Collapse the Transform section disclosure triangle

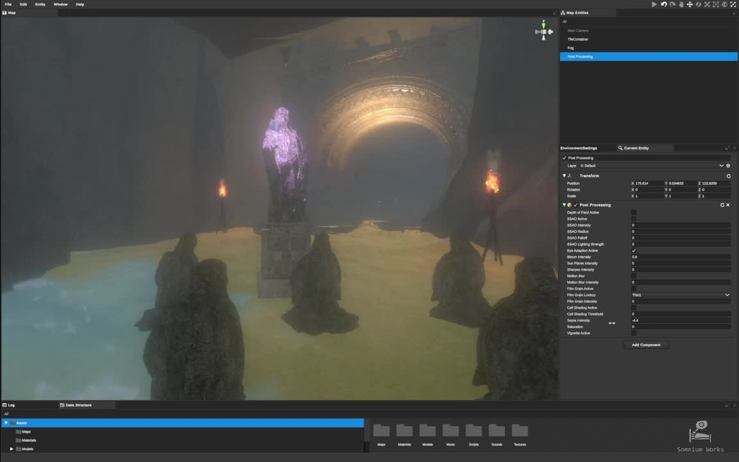(x=565, y=175)
